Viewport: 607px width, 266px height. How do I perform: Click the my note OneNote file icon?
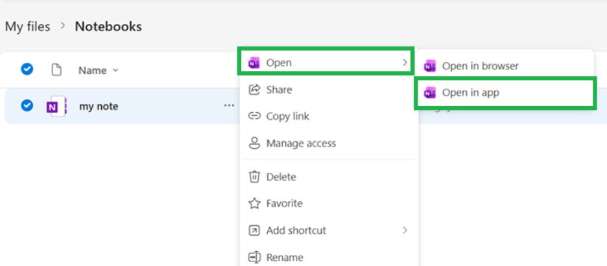coord(56,106)
